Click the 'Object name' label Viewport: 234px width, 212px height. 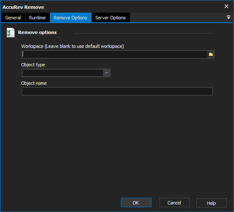tap(34, 83)
